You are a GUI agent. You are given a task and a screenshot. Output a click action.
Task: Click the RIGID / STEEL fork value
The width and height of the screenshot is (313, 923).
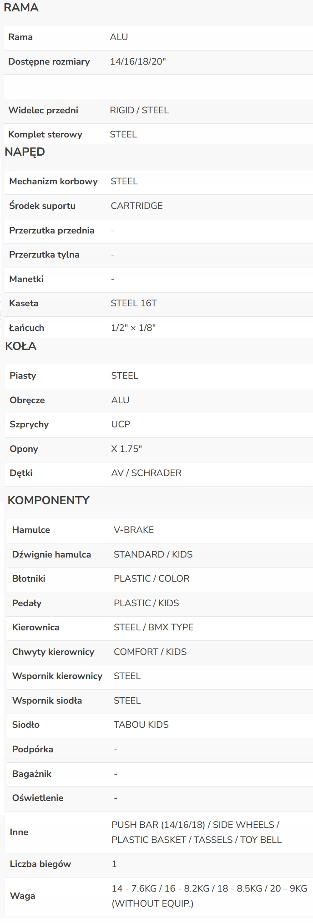(139, 111)
